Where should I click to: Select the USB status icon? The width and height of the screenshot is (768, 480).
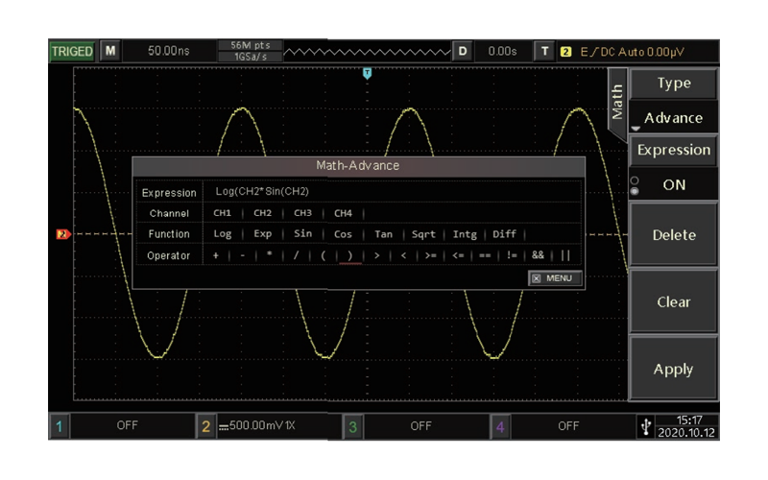click(646, 426)
